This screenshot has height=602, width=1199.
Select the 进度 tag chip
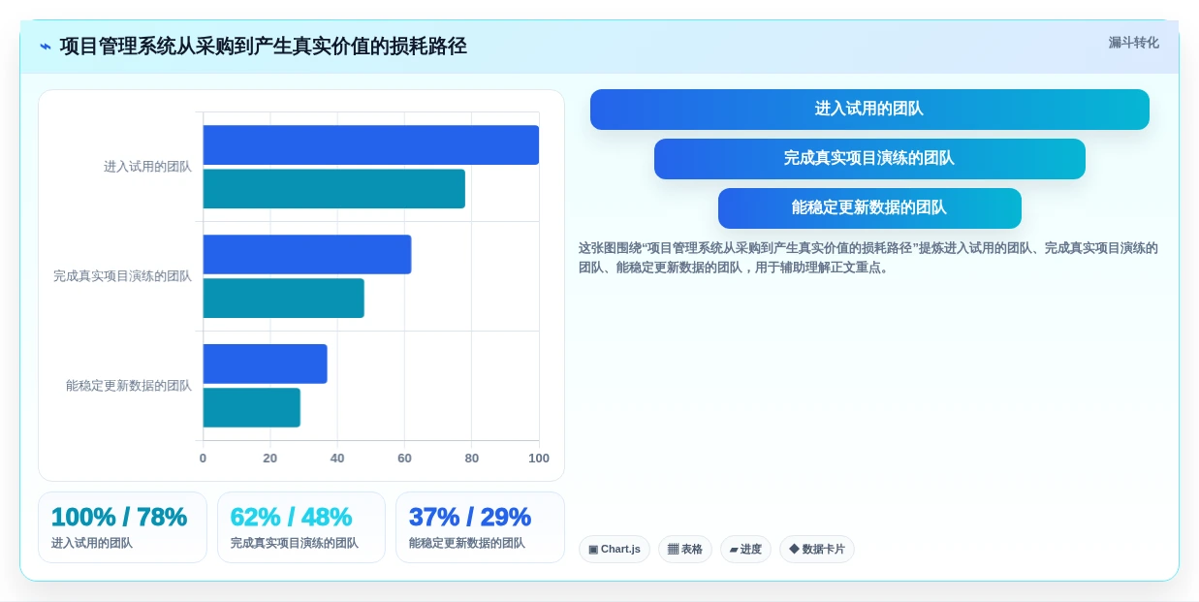pos(745,550)
